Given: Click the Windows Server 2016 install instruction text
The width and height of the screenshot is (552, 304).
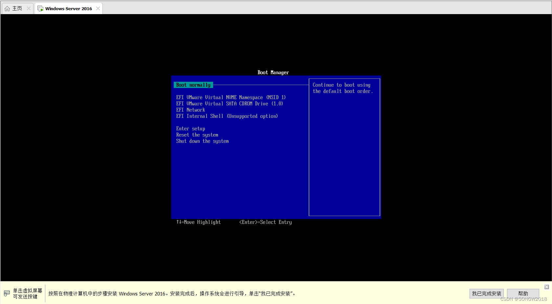Looking at the screenshot, I should [172, 293].
